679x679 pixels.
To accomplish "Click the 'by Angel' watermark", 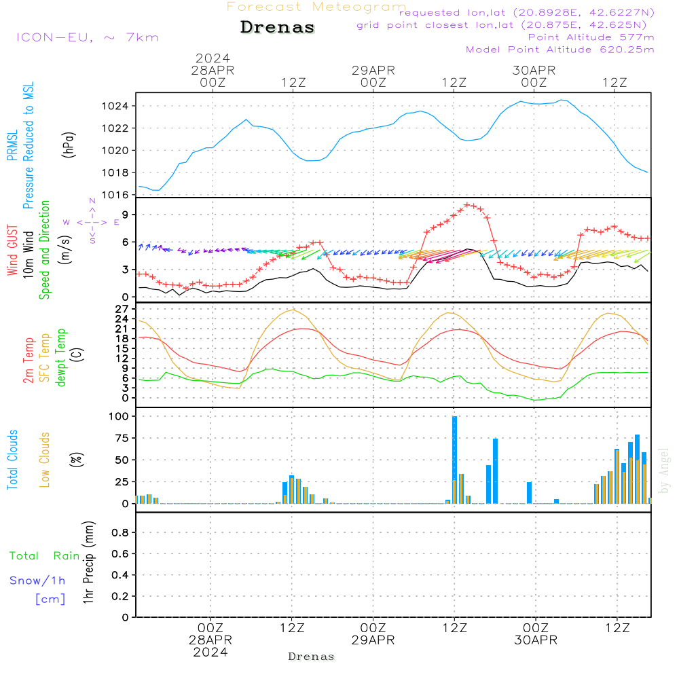I will point(663,470).
